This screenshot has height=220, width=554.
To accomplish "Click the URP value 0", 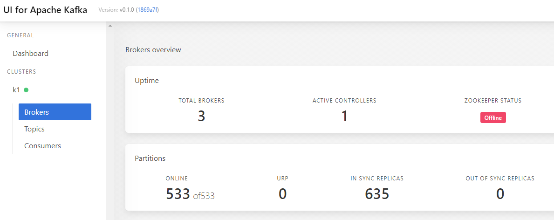I will pos(282,194).
